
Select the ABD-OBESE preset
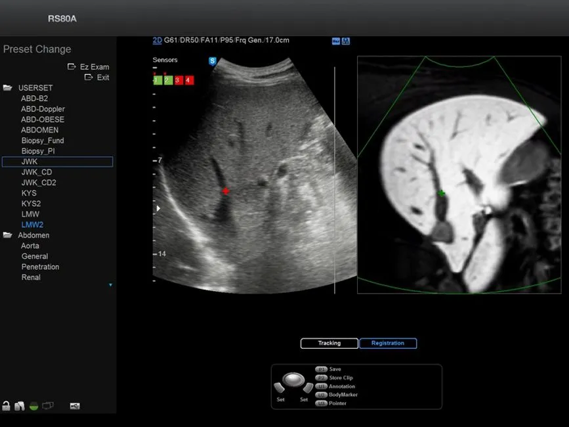(x=43, y=120)
